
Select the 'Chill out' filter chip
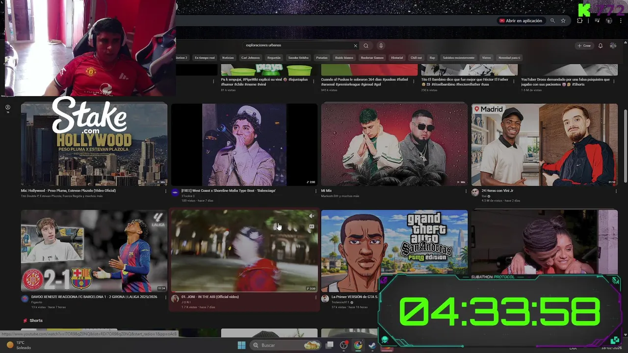tap(416, 57)
